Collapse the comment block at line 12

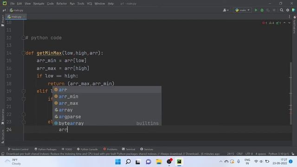point(24,38)
